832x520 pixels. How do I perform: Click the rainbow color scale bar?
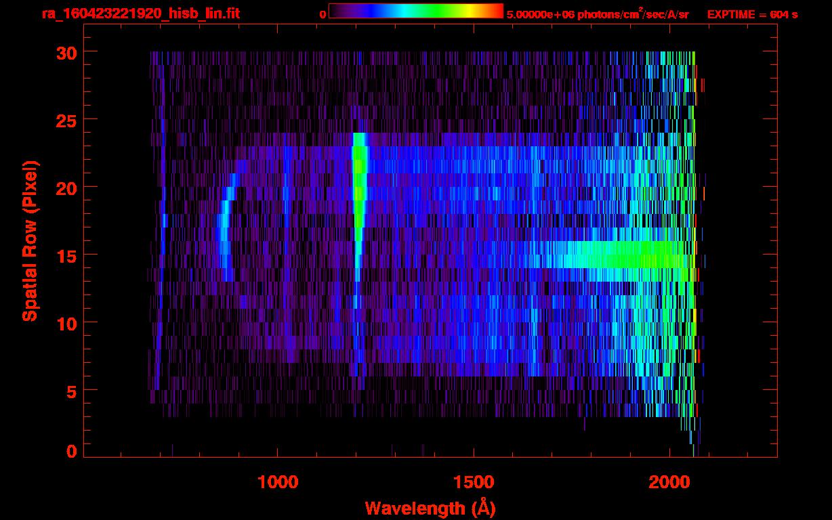(x=415, y=11)
